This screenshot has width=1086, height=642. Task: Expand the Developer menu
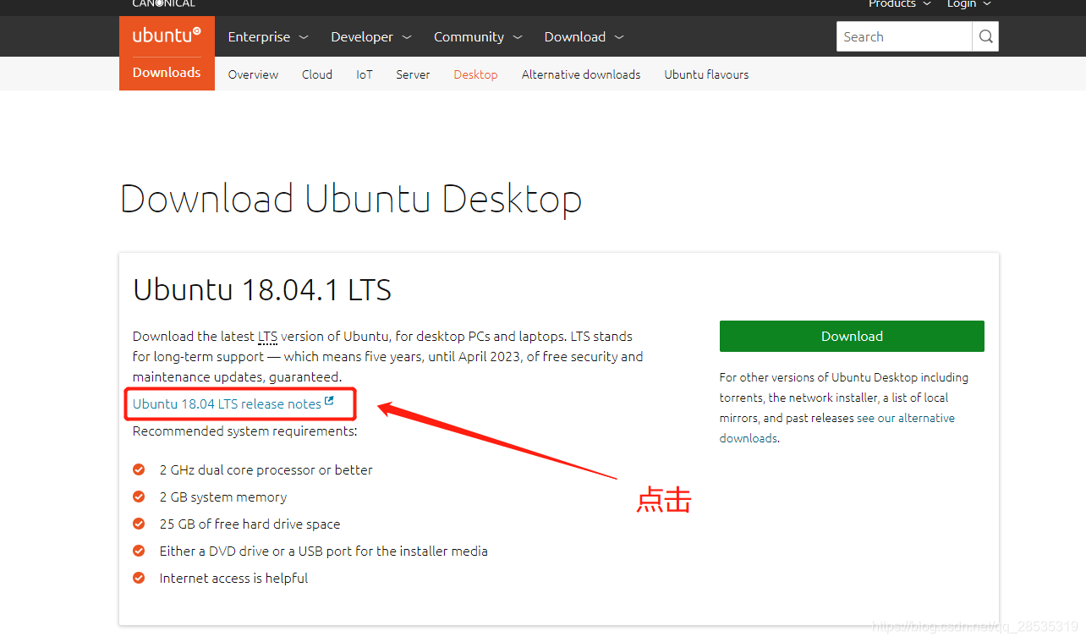(370, 36)
